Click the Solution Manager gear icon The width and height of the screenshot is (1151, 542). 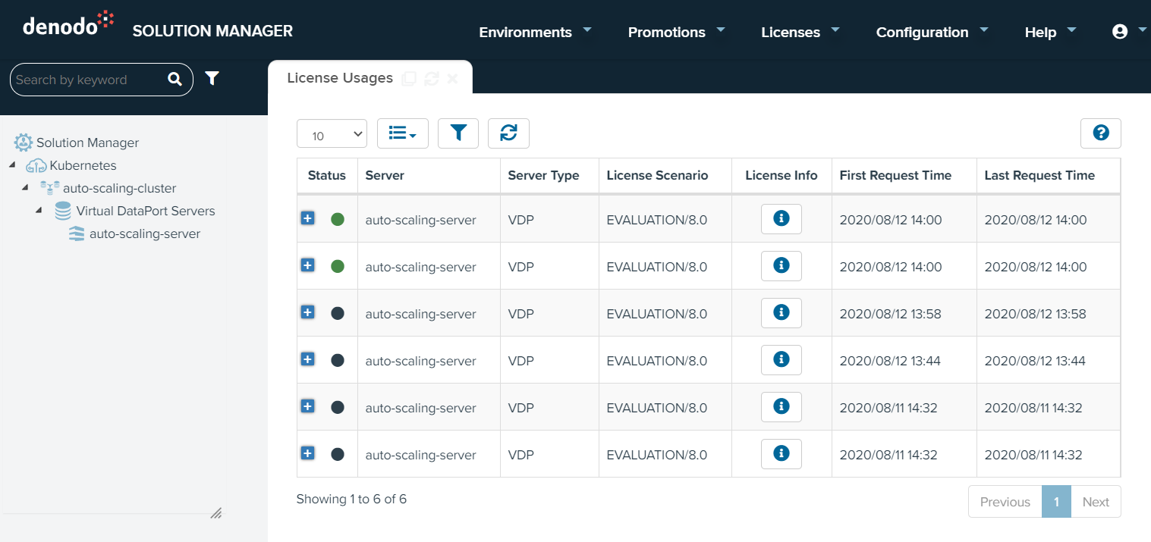tap(24, 142)
